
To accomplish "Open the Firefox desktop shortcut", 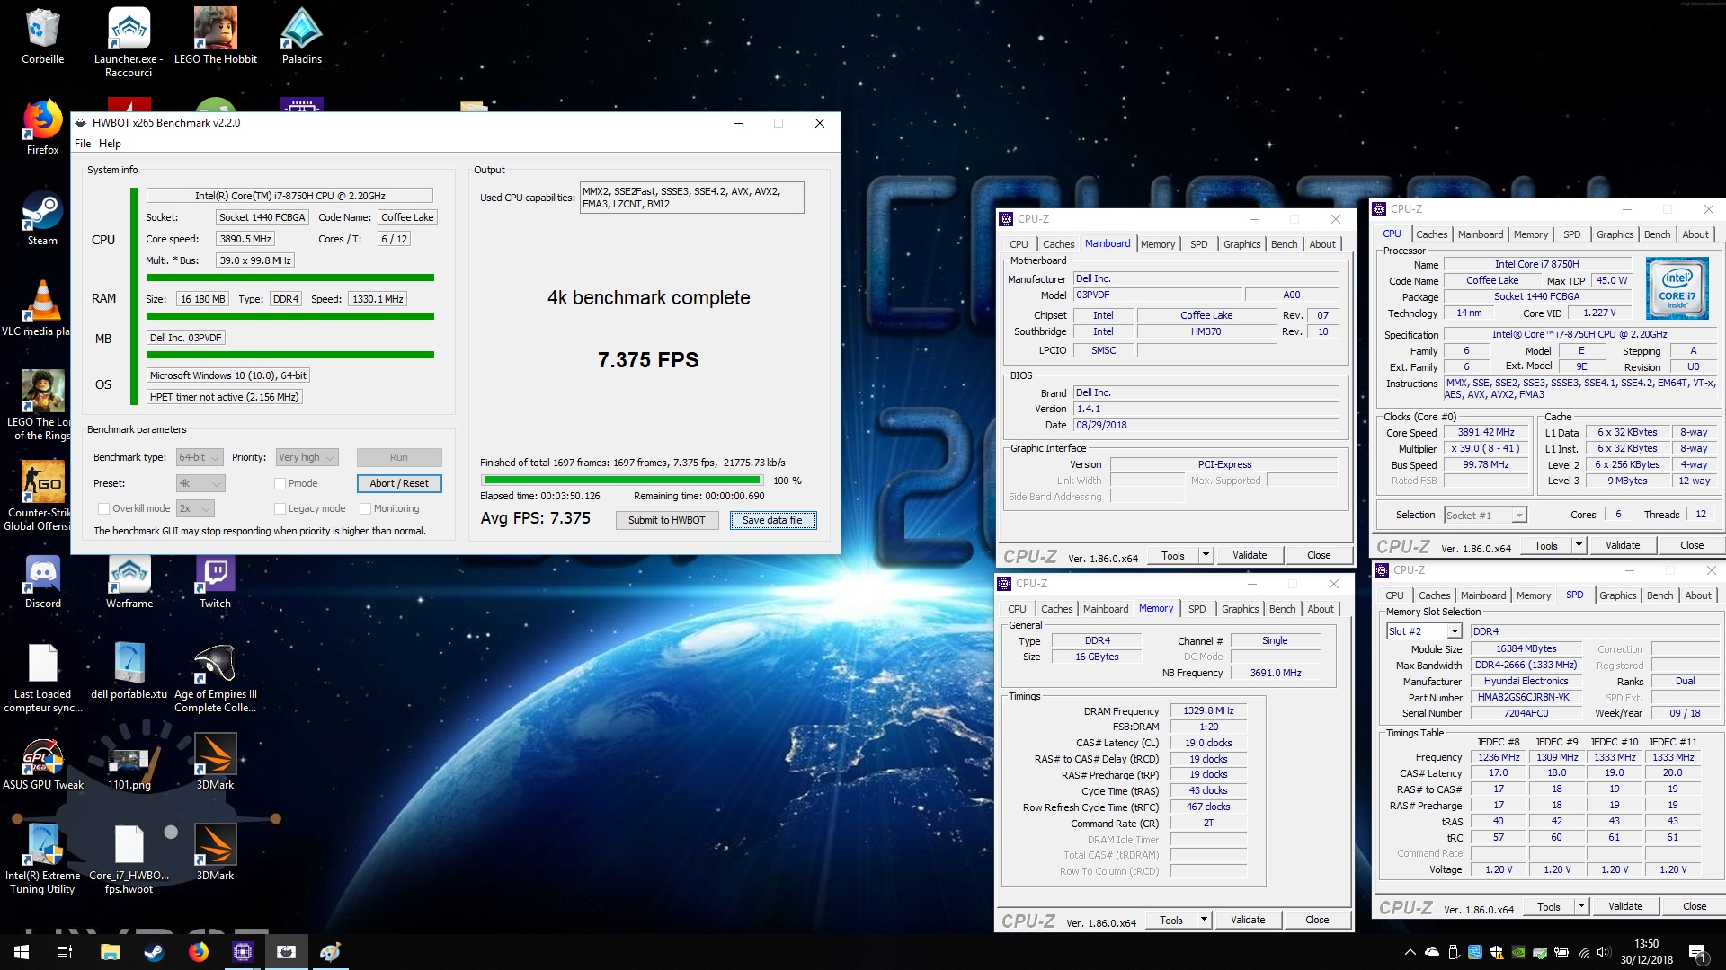I will (x=42, y=127).
